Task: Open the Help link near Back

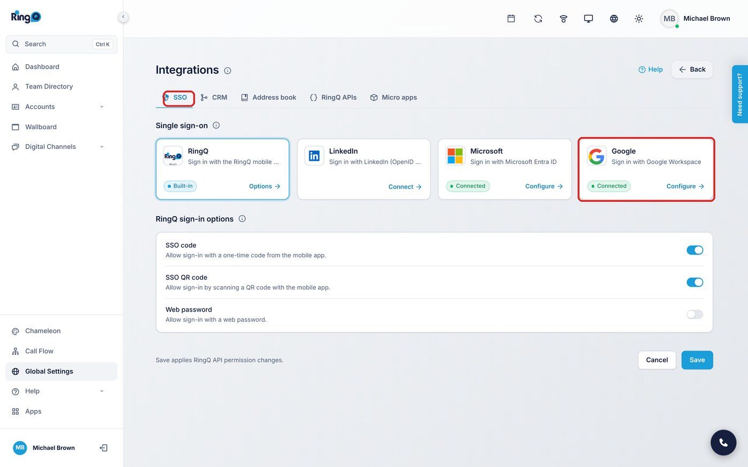Action: tap(651, 69)
